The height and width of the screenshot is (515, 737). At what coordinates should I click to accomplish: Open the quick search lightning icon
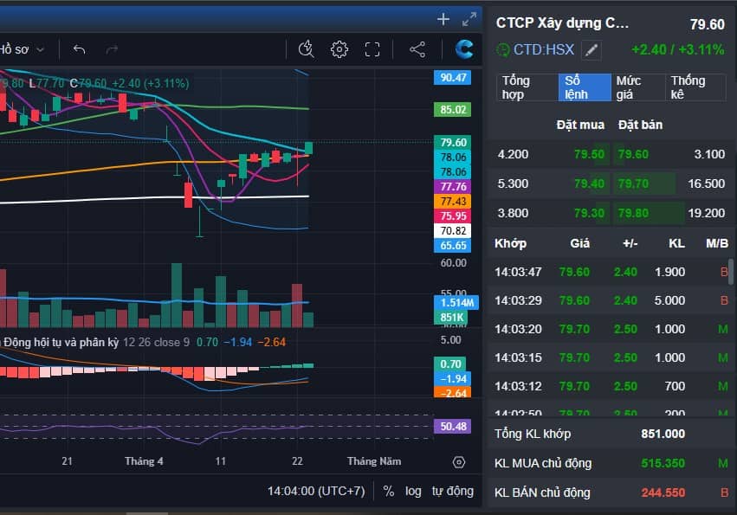306,48
